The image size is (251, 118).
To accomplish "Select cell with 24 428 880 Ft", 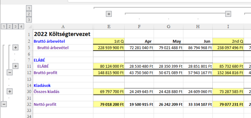I will 169,92.
